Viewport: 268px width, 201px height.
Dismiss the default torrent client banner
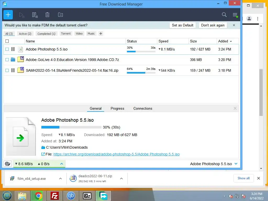[234, 25]
